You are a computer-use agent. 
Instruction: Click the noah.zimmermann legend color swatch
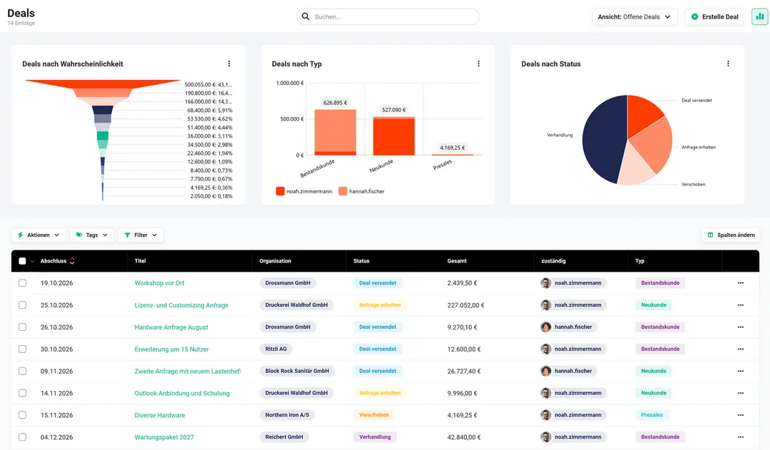pyautogui.click(x=280, y=191)
